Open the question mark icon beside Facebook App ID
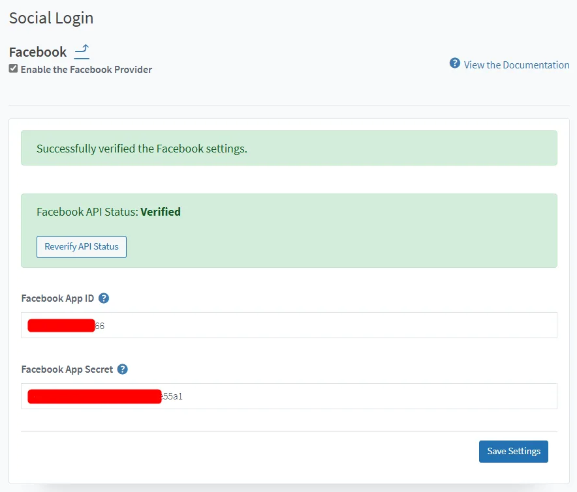This screenshot has width=577, height=492. click(103, 298)
